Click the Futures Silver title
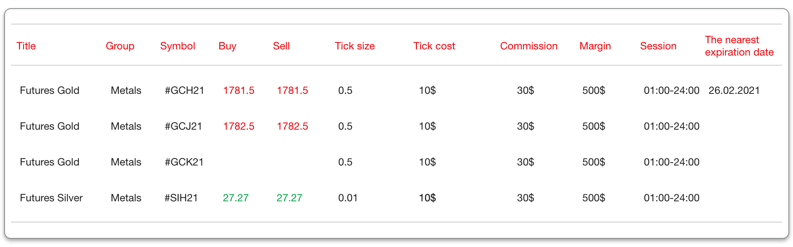Image resolution: width=793 pixels, height=247 pixels. point(51,198)
